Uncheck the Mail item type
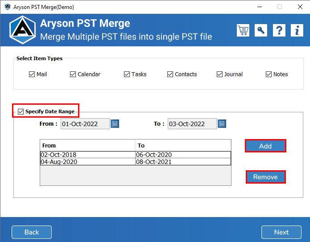Image resolution: width=310 pixels, height=242 pixels. (x=32, y=74)
